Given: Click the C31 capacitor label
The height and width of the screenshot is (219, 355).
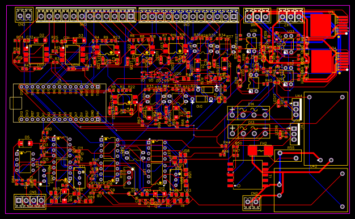Looking at the screenshot, I should coord(66,37).
